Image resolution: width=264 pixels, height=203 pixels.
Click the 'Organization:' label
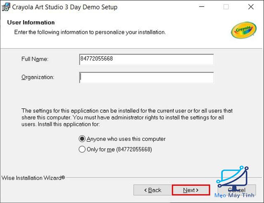tap(38, 77)
